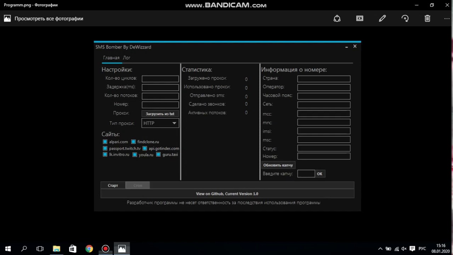
Task: Click the Номер field below Статус
Action: coord(324,156)
